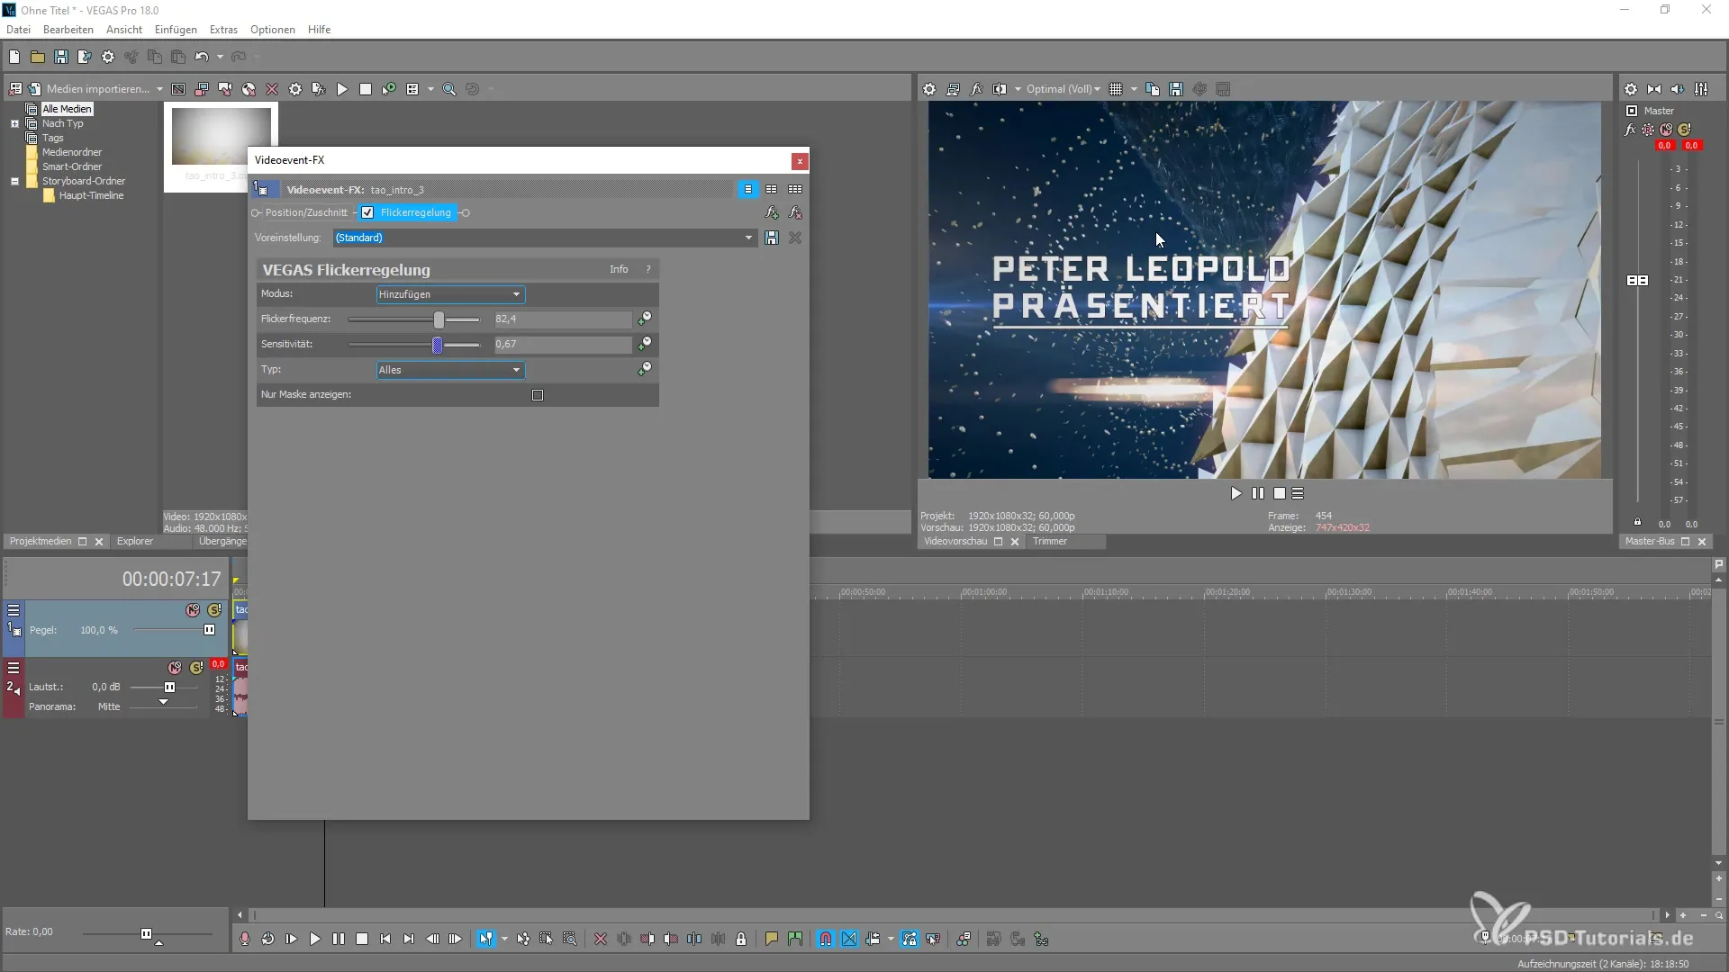Screen dimensions: 1729x972
Task: Open the Einfügen menu
Action: click(x=176, y=30)
